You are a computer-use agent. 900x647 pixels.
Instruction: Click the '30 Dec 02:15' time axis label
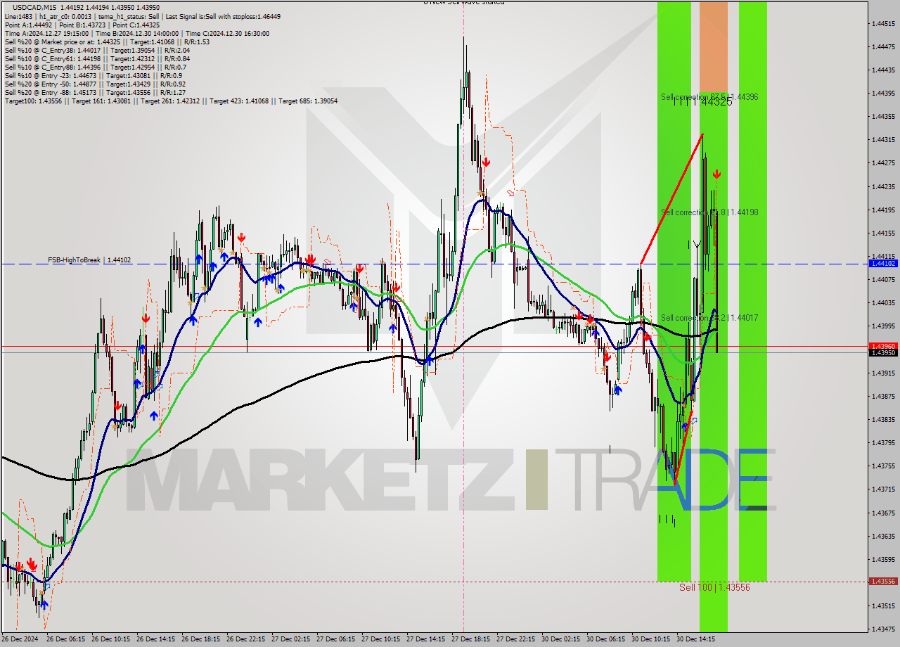coord(560,639)
